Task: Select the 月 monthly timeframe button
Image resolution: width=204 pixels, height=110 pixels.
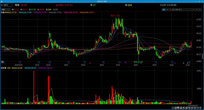Action: tap(170, 10)
